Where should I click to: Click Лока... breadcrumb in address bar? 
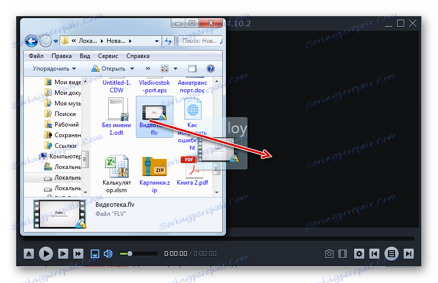click(87, 41)
